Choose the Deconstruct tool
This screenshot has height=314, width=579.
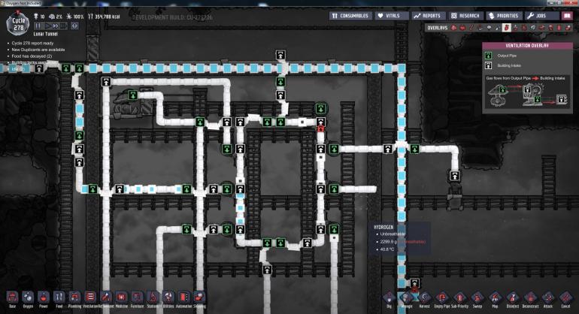tap(529, 298)
